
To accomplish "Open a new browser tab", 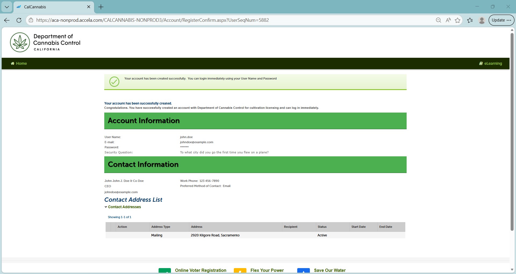I will click(101, 7).
